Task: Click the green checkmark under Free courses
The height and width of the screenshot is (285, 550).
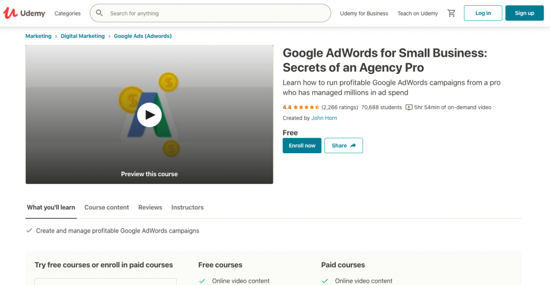Action: tap(202, 281)
